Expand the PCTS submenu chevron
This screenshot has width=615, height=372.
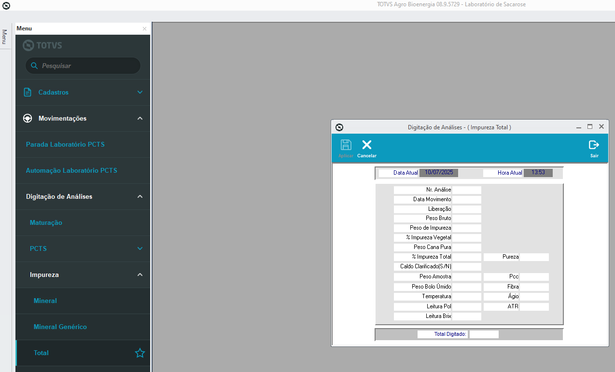(x=140, y=248)
